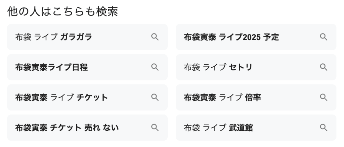344x147 pixels.
Task: Hit the magnifier beside 布袋寅泰 チケット 売れ ない
Action: click(x=155, y=128)
